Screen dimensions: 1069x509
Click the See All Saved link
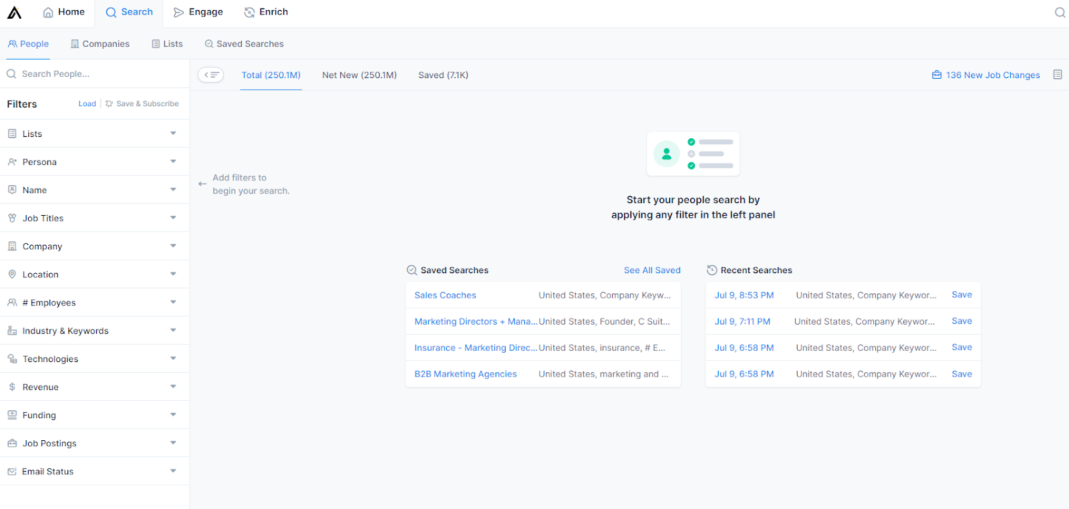tap(652, 271)
